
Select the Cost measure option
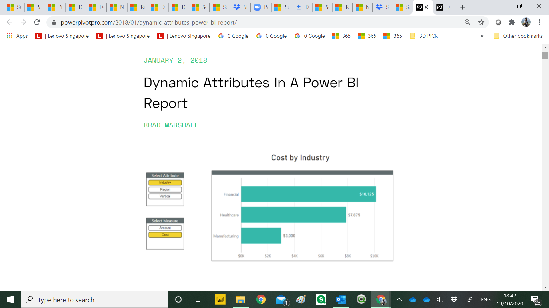tap(165, 235)
